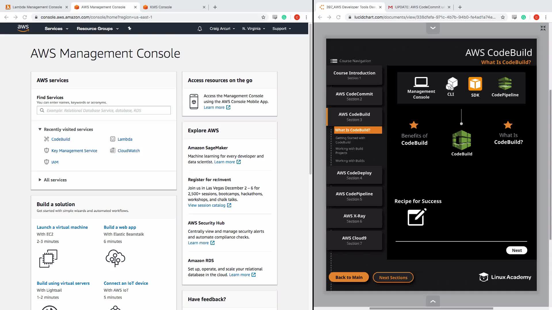Click the Benefits of CodeBuild star
Image resolution: width=552 pixels, height=310 pixels.
pyautogui.click(x=414, y=125)
